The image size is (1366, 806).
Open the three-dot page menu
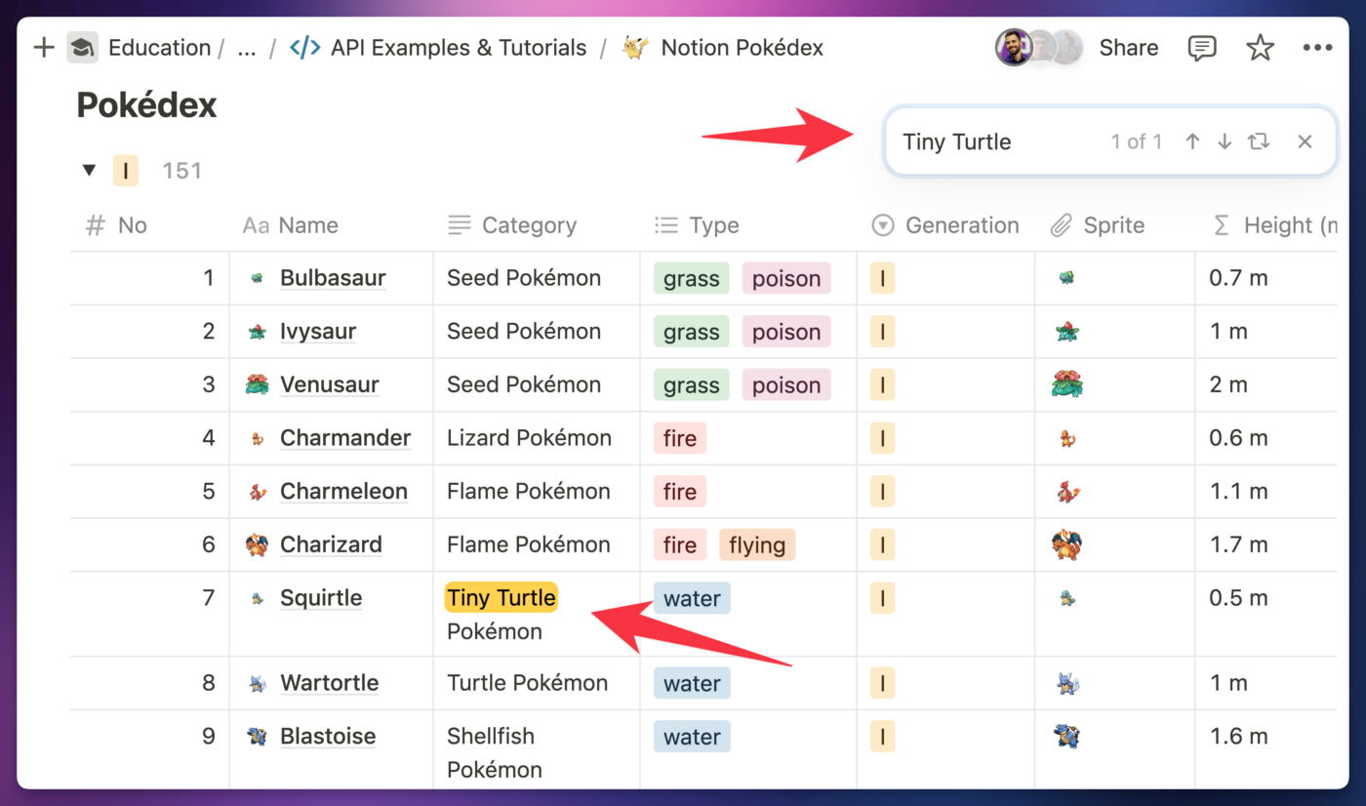pos(1317,48)
